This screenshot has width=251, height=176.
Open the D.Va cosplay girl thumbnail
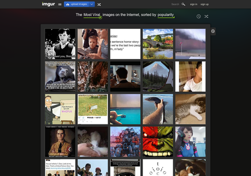click(x=190, y=142)
